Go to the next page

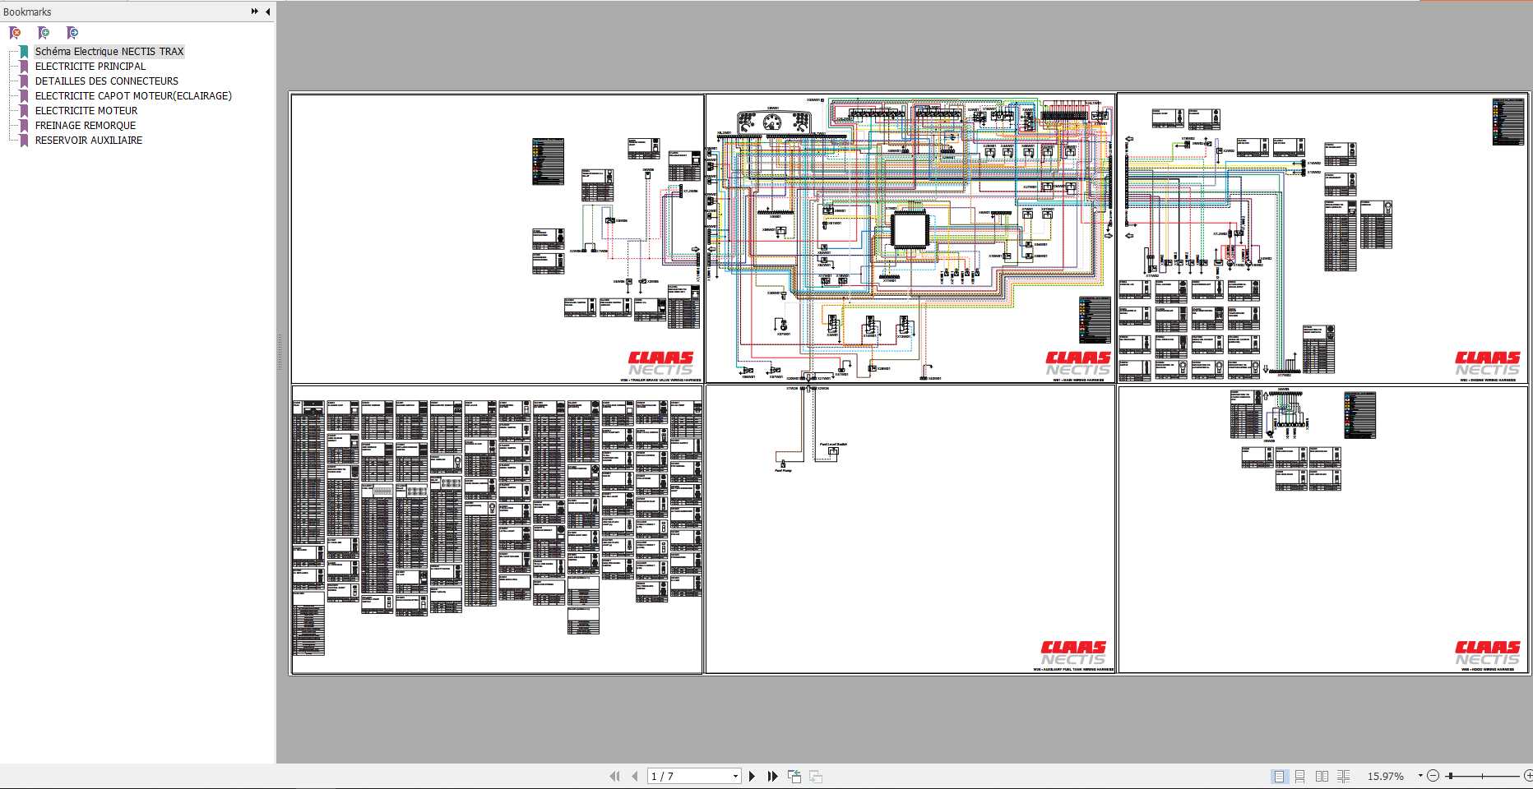point(752,776)
